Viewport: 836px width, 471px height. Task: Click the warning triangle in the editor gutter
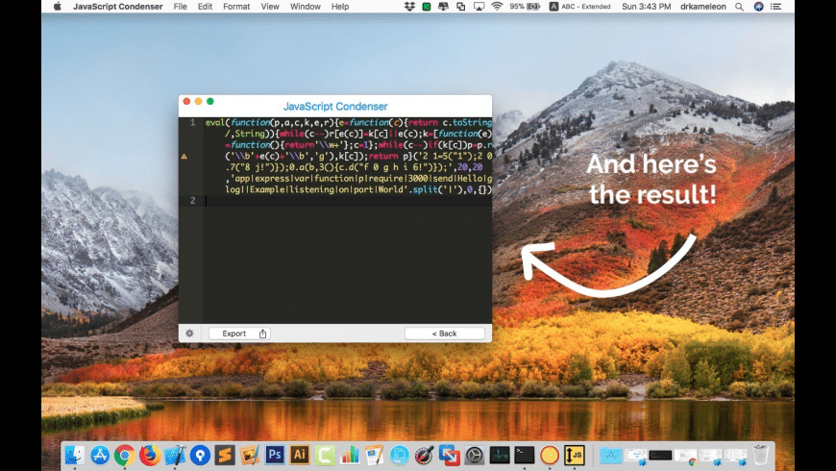point(184,157)
